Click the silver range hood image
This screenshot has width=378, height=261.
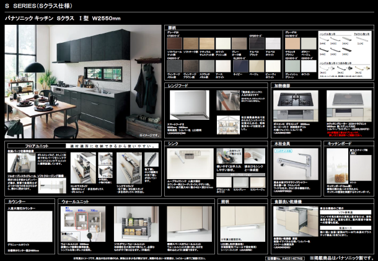(190, 105)
